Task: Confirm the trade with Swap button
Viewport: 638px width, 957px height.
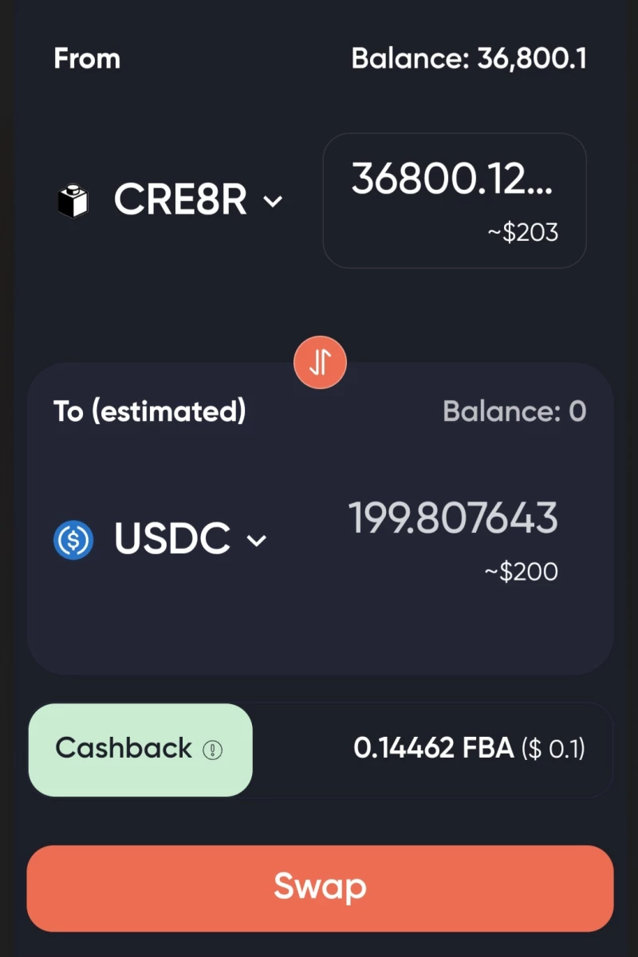Action: pyautogui.click(x=320, y=888)
